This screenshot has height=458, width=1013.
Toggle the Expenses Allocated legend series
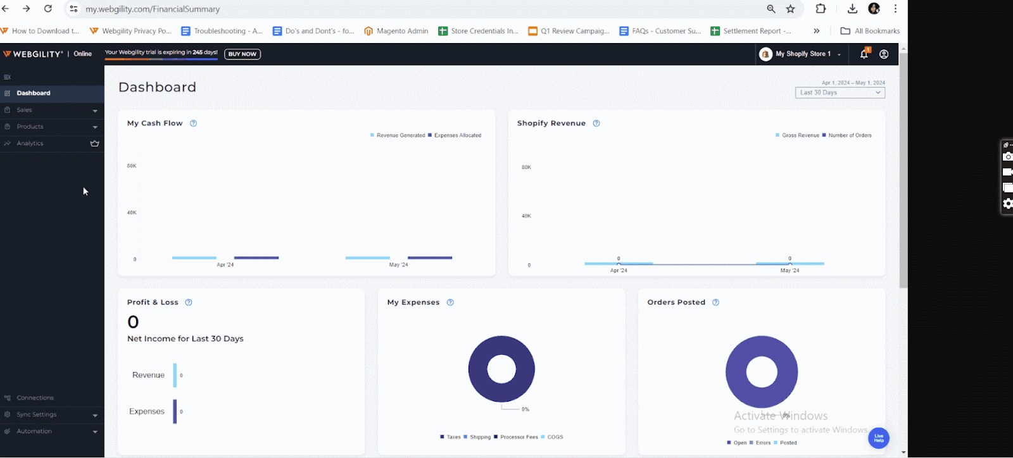click(x=455, y=135)
